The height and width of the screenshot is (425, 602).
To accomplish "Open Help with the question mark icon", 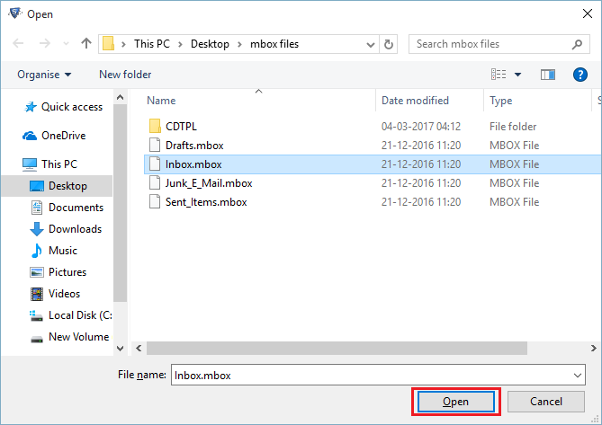I will 580,75.
